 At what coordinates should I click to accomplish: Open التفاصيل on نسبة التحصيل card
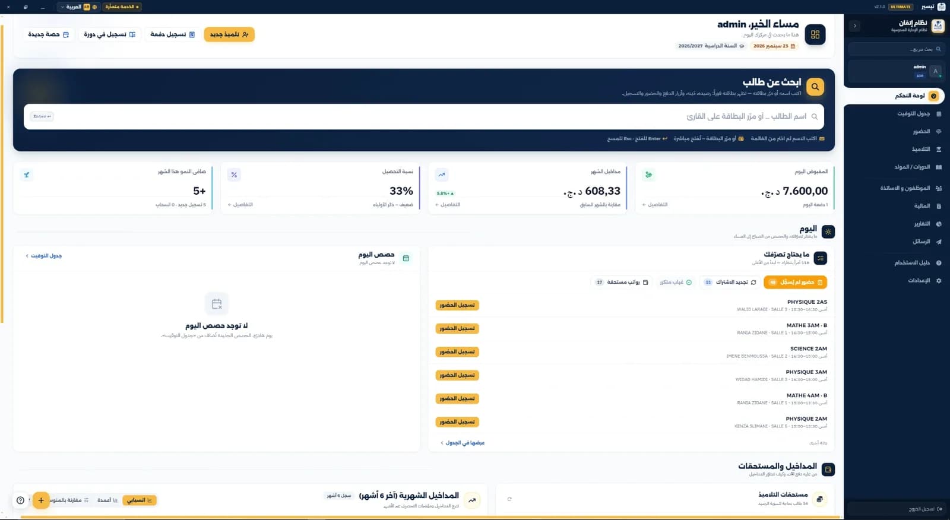pos(240,205)
